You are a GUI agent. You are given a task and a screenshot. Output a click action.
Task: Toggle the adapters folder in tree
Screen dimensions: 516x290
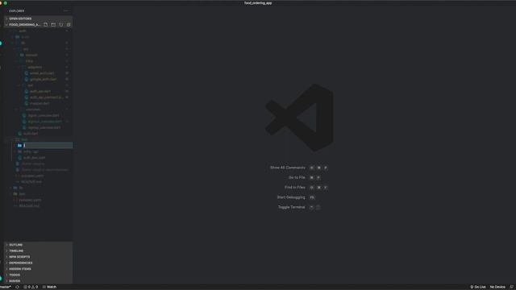pyautogui.click(x=35, y=67)
